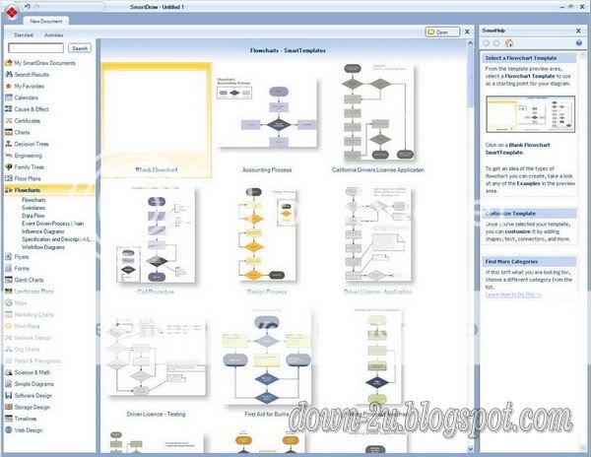The image size is (591, 457).
Task: Open My SmartDraw Documents category
Action: pos(43,62)
